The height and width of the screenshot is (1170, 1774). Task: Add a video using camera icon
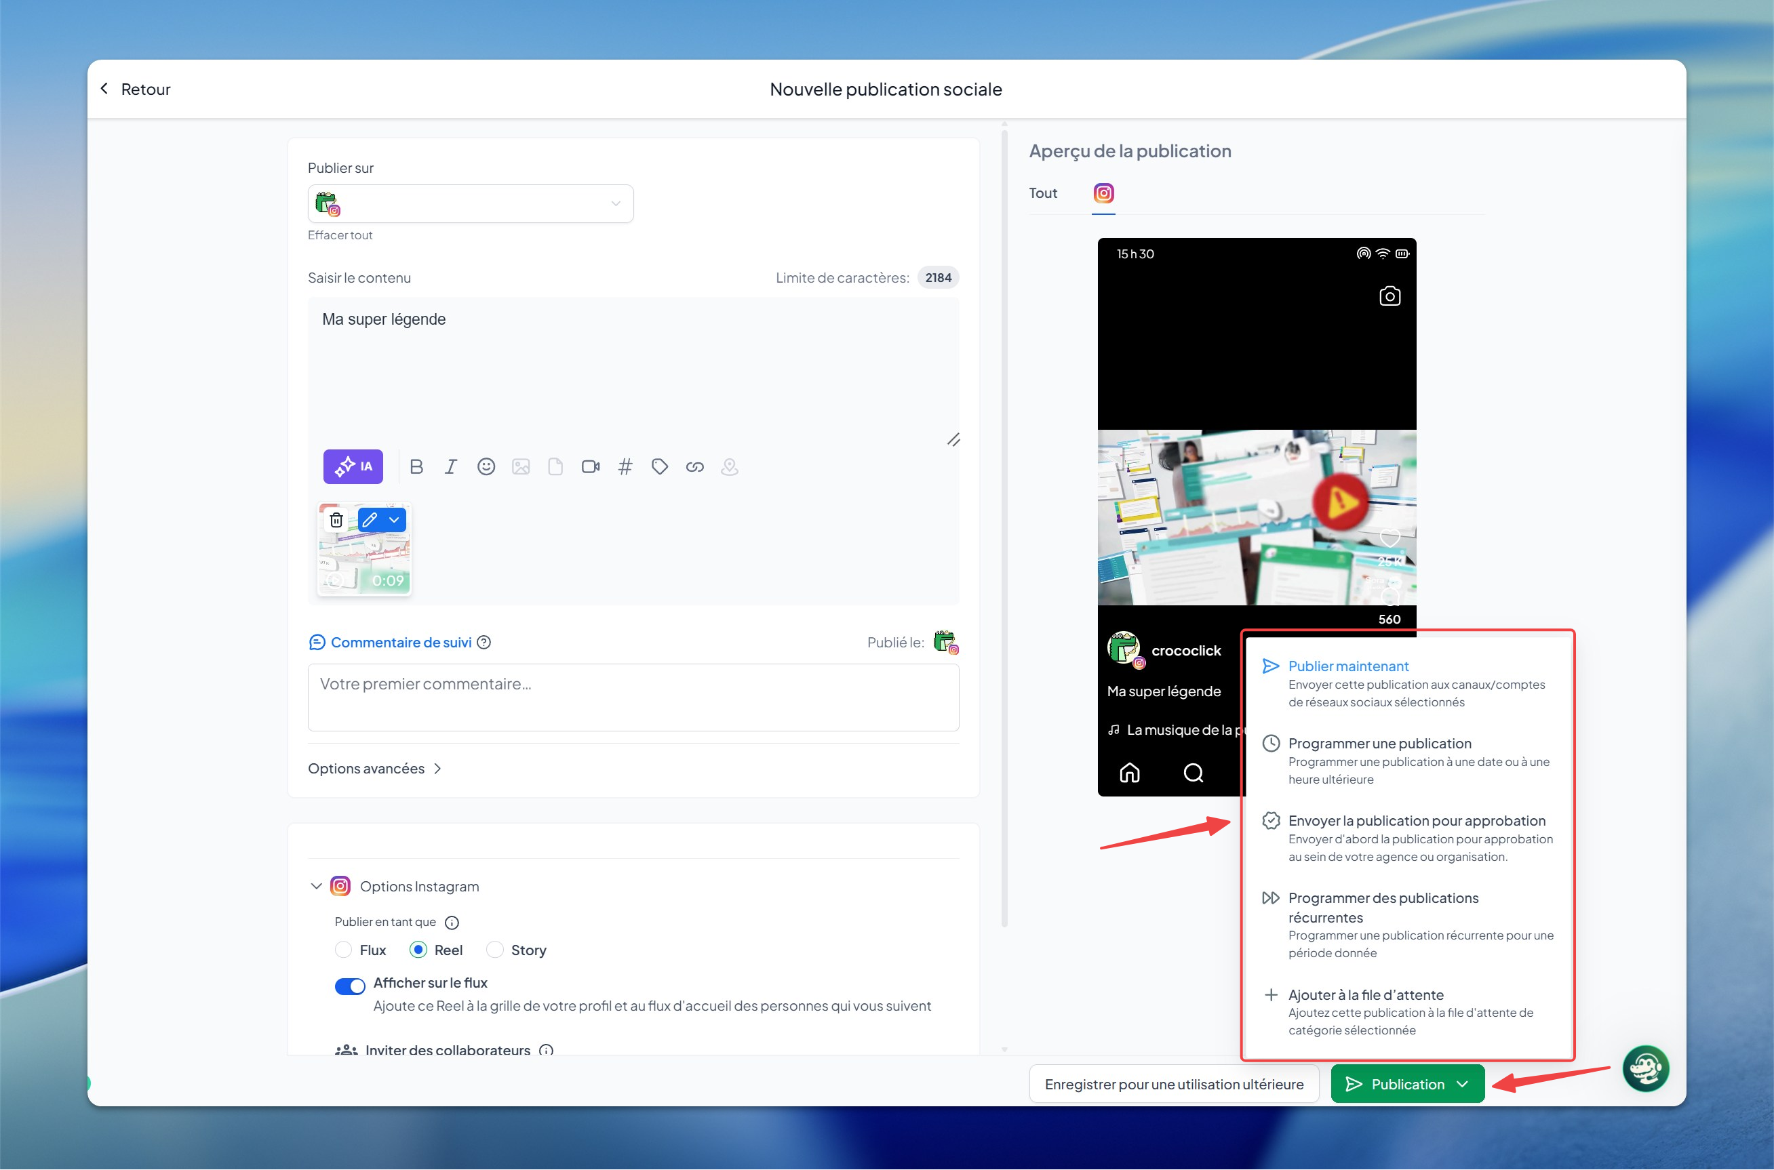click(x=591, y=466)
